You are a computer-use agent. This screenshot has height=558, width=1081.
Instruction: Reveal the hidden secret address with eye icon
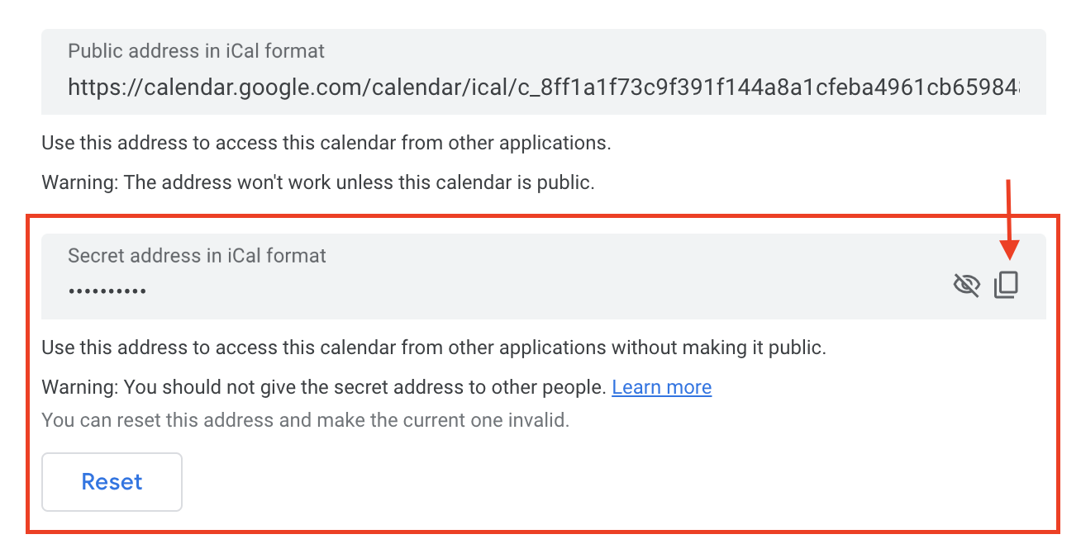point(966,285)
